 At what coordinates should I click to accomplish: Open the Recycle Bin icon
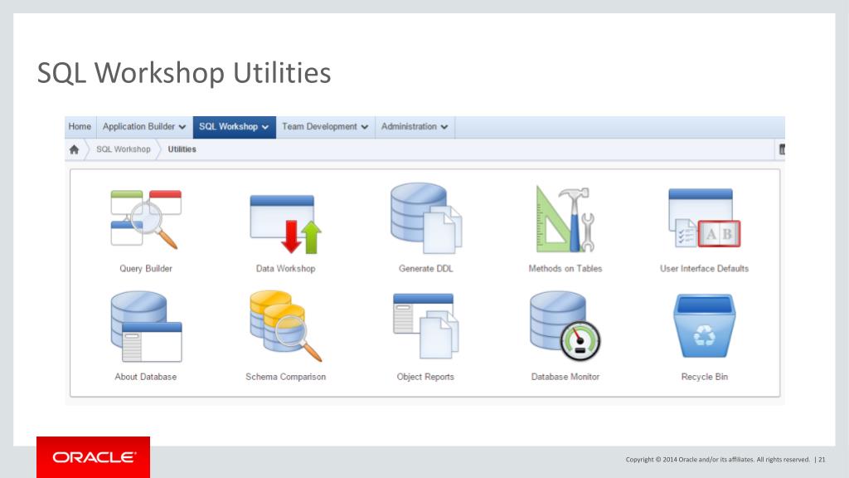pyautogui.click(x=705, y=325)
